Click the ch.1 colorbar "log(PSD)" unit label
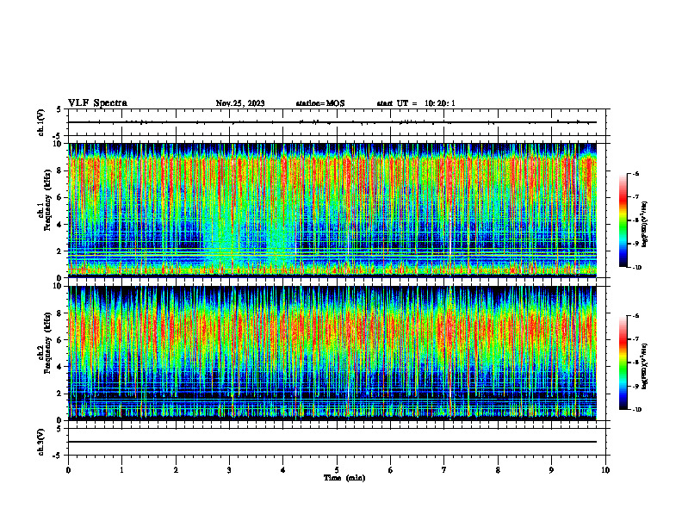The image size is (682, 527). pyautogui.click(x=645, y=224)
